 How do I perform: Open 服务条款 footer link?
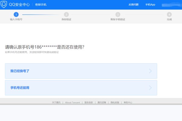[x=89, y=103]
